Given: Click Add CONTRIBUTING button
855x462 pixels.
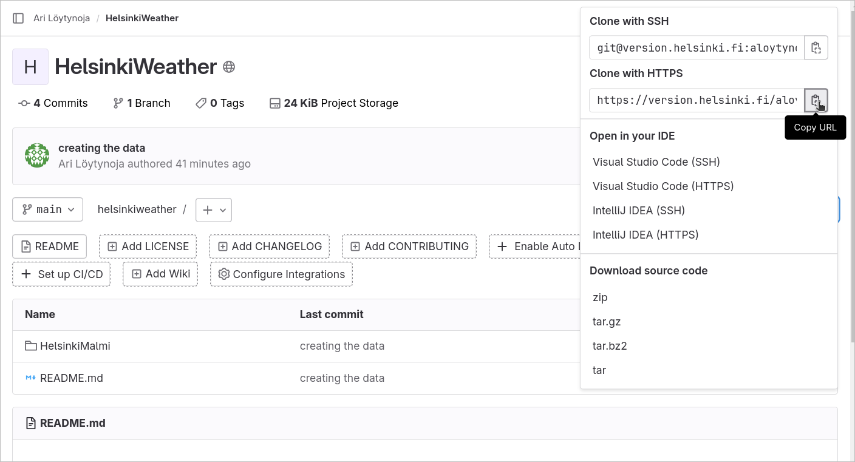Looking at the screenshot, I should click(409, 246).
